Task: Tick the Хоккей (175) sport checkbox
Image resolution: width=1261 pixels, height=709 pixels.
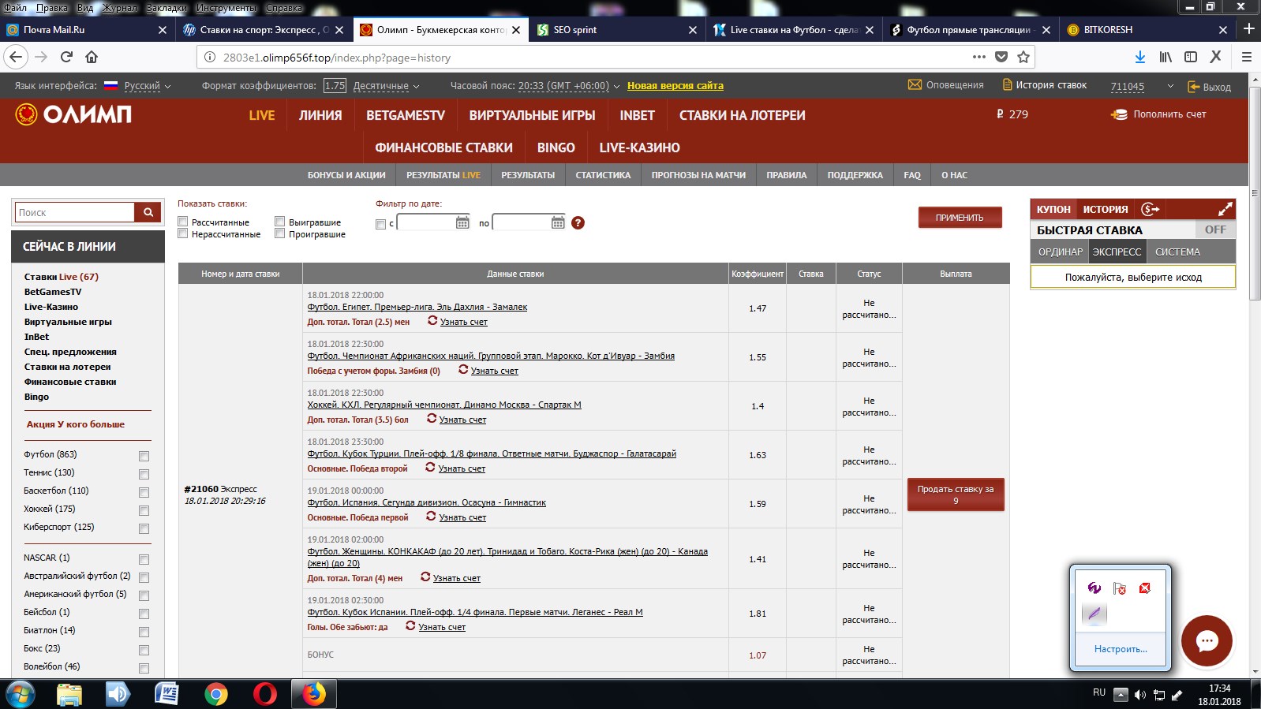Action: tap(144, 510)
